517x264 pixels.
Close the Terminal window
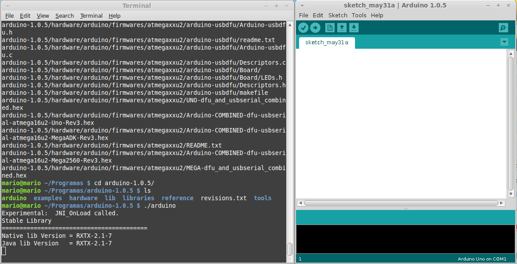click(287, 6)
